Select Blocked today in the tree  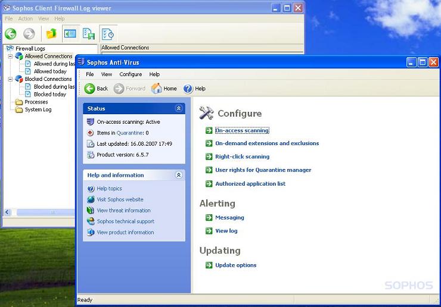coord(50,95)
